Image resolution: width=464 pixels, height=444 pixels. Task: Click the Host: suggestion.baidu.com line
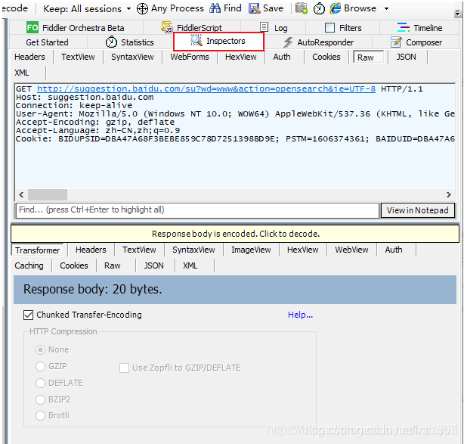pyautogui.click(x=85, y=97)
